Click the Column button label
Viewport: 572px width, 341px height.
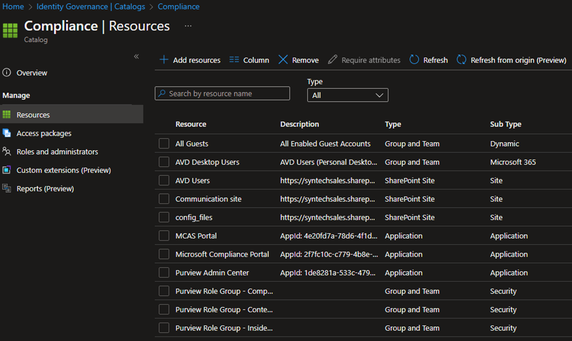pos(256,60)
